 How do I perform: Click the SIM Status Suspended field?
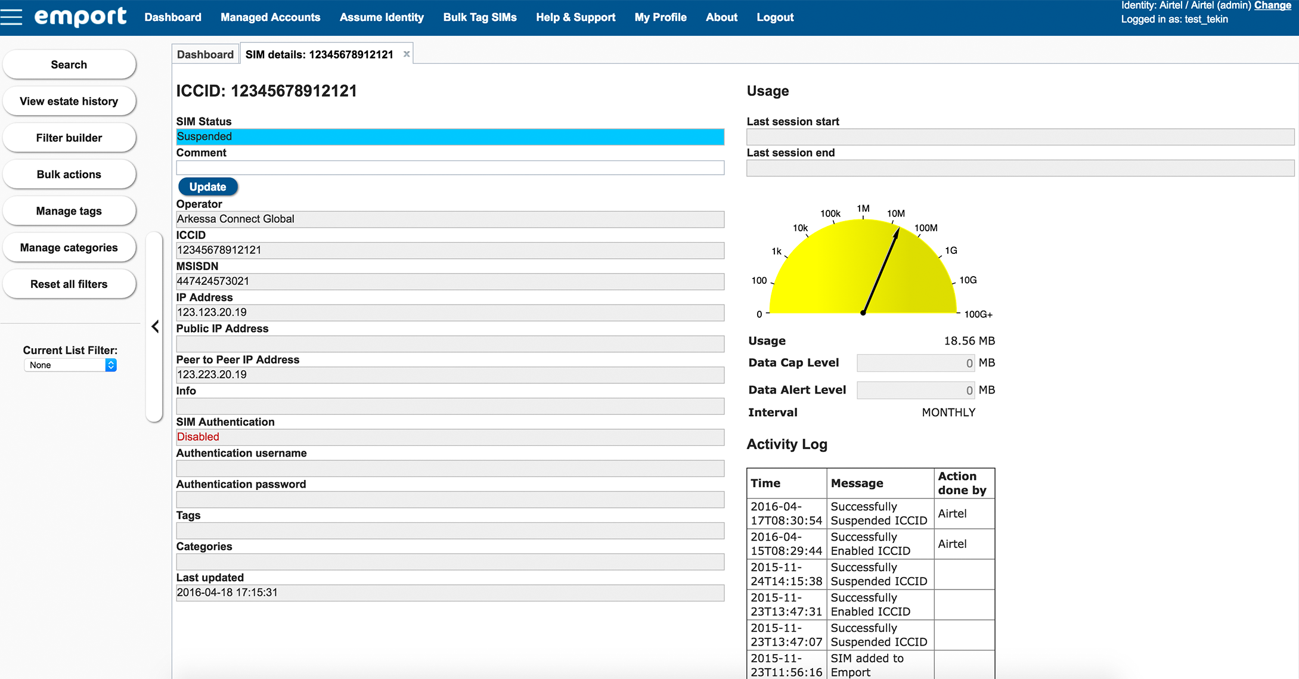(449, 137)
